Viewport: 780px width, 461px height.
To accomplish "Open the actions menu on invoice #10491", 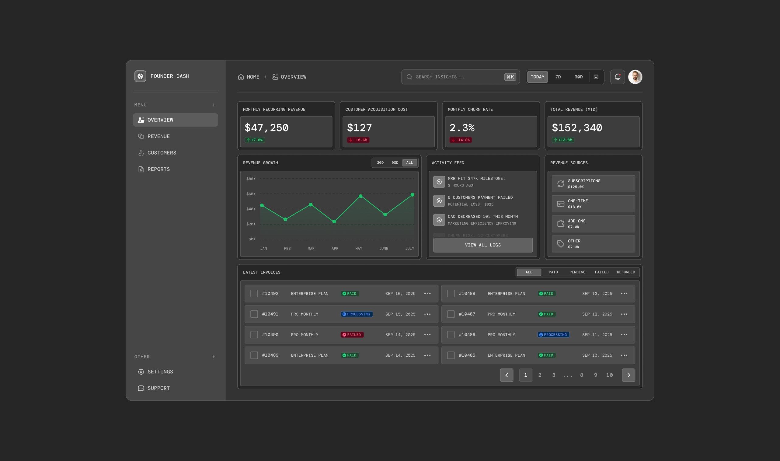I will point(428,314).
